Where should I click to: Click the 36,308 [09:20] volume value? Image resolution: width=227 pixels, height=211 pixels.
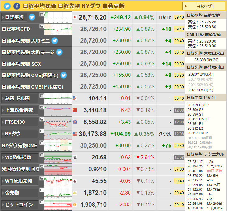206,60
